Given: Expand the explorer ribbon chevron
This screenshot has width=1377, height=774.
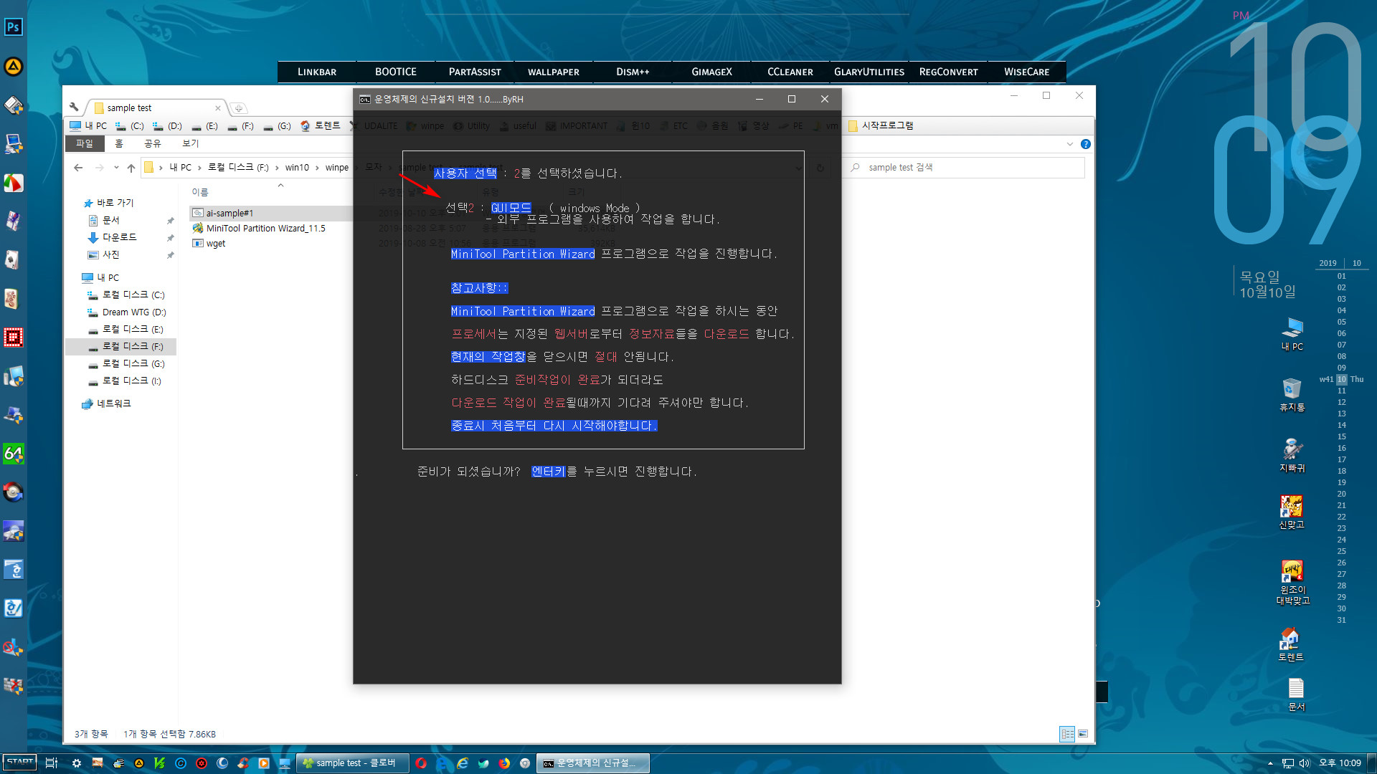Looking at the screenshot, I should (x=1070, y=144).
